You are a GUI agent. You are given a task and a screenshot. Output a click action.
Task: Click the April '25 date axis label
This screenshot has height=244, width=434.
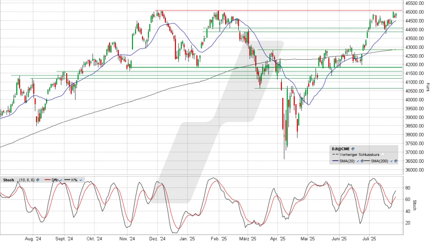(278, 239)
